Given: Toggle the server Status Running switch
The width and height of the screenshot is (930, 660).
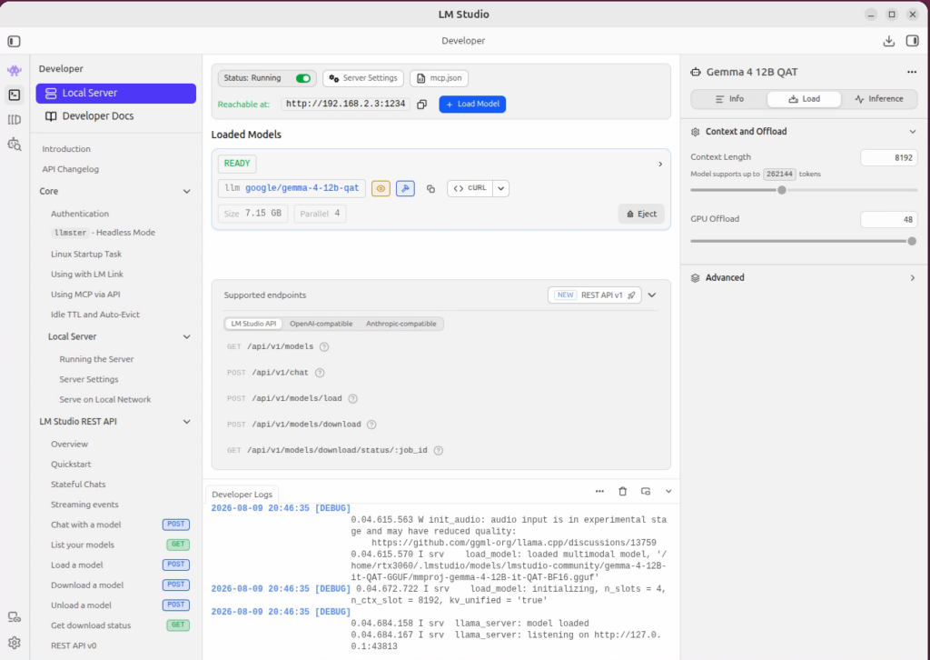Looking at the screenshot, I should point(303,78).
